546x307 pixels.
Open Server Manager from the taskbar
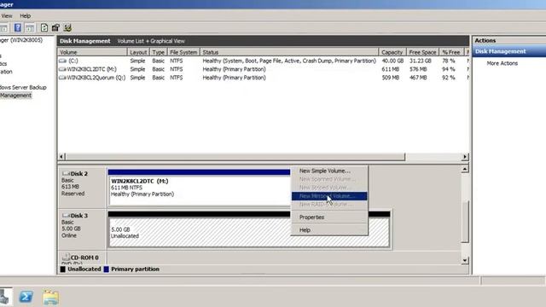5,297
